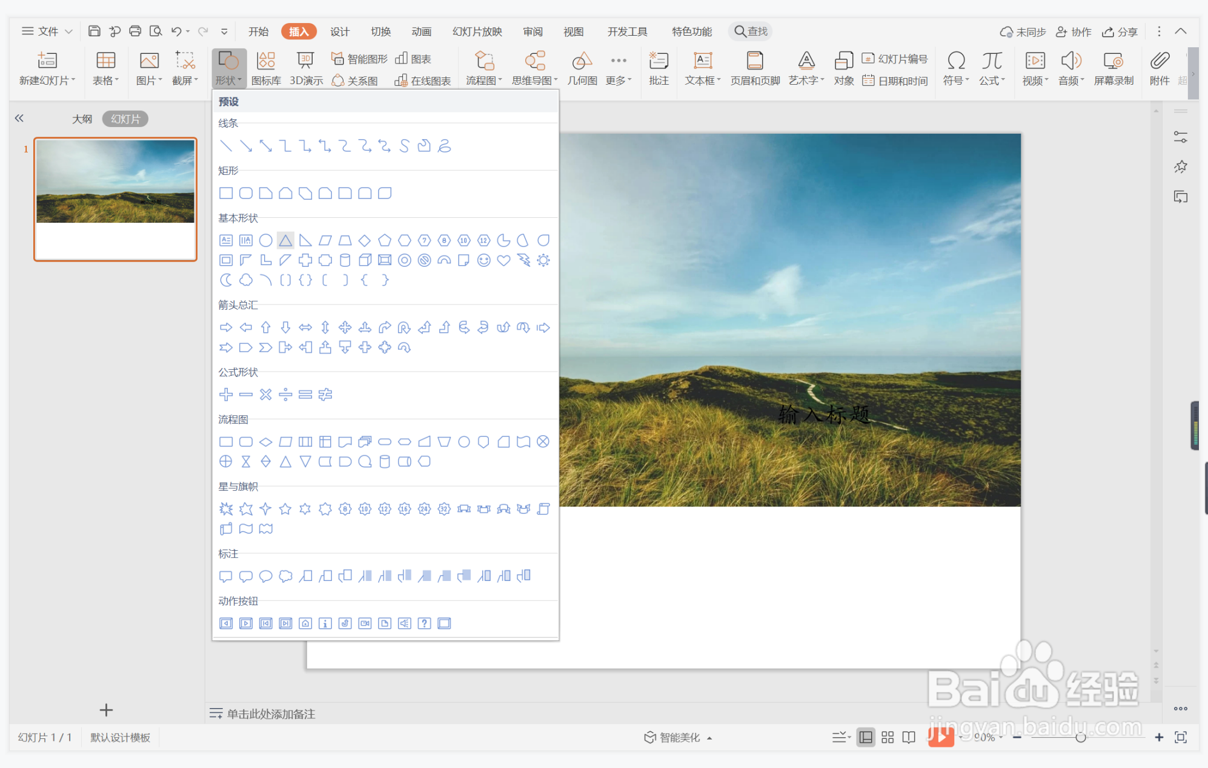Click the screen recording icon
This screenshot has height=768, width=1208.
(1113, 62)
